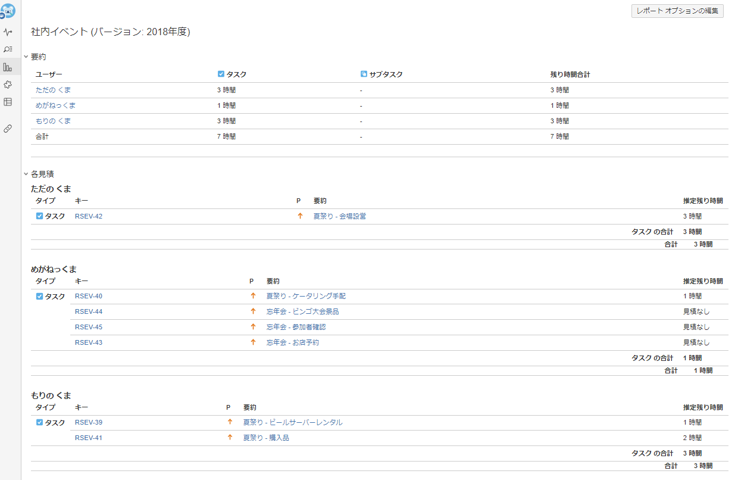
Task: Click 見積なし on the RSEV-43 row
Action: (696, 342)
